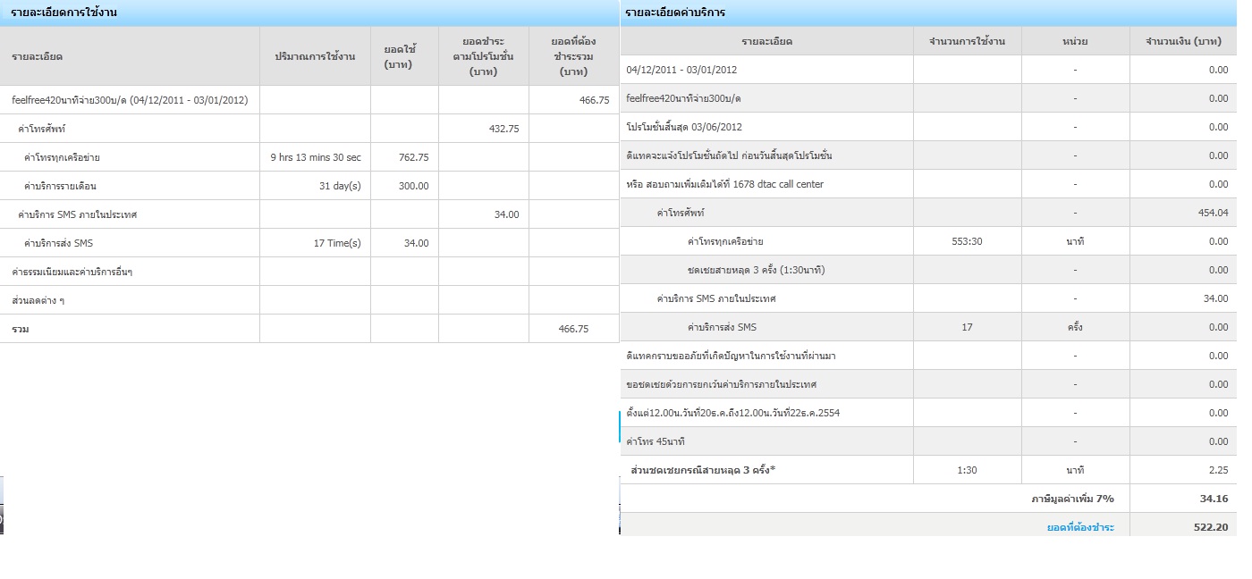
Task: Select the "ค่าบริการรายเดือน" row label
Action: point(60,186)
